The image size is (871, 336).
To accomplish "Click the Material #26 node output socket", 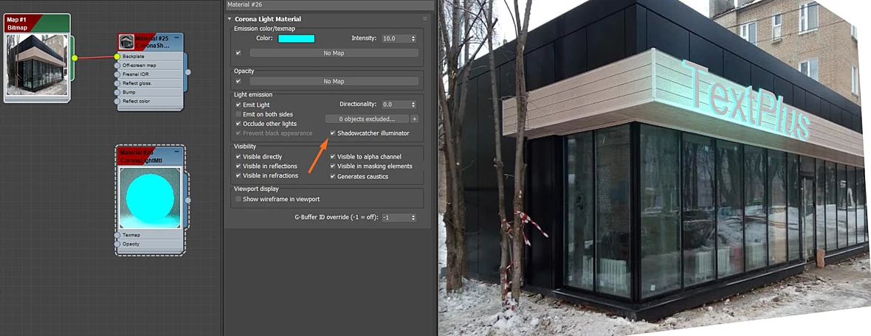I will [188, 200].
